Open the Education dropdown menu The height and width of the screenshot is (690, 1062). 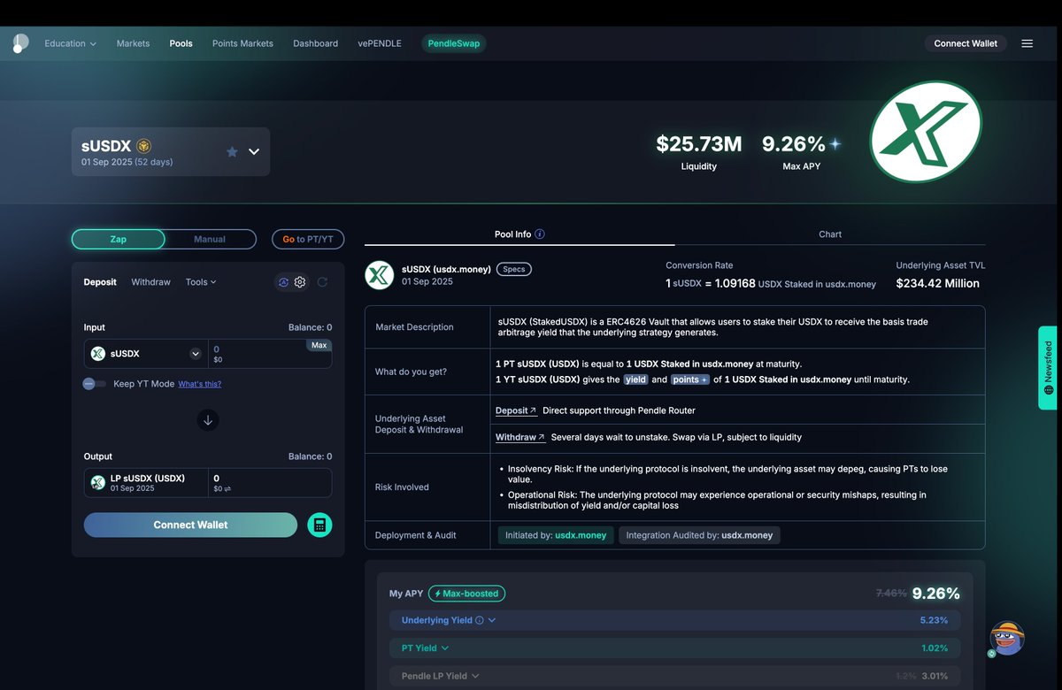(70, 43)
